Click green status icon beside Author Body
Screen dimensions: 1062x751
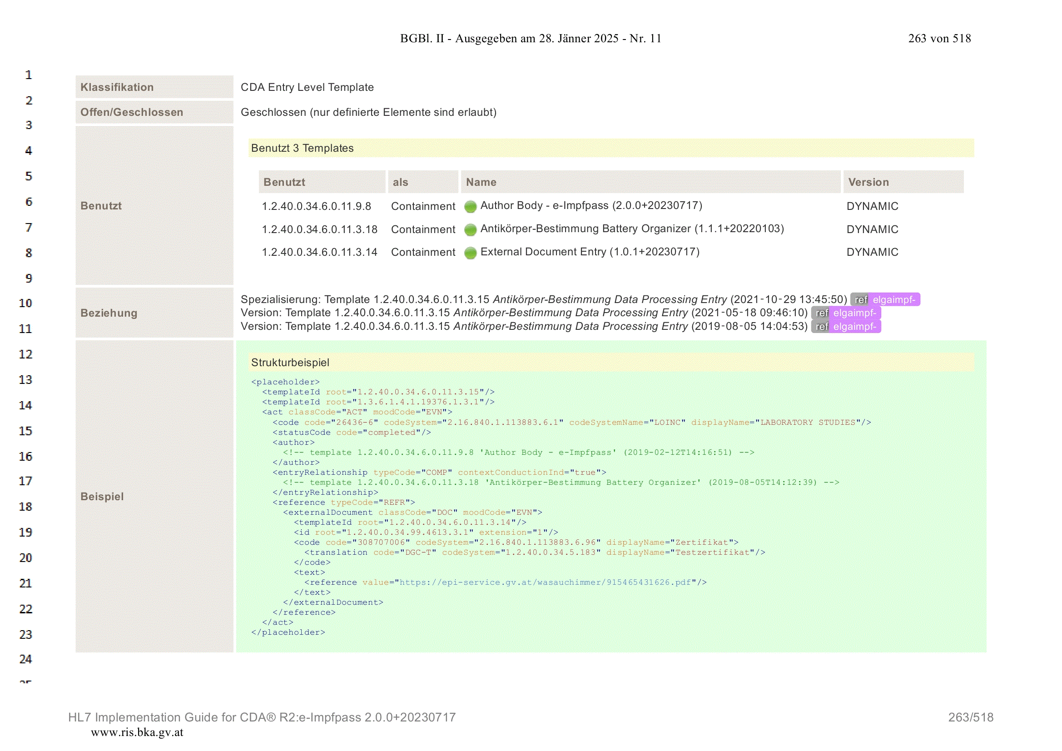click(x=471, y=206)
